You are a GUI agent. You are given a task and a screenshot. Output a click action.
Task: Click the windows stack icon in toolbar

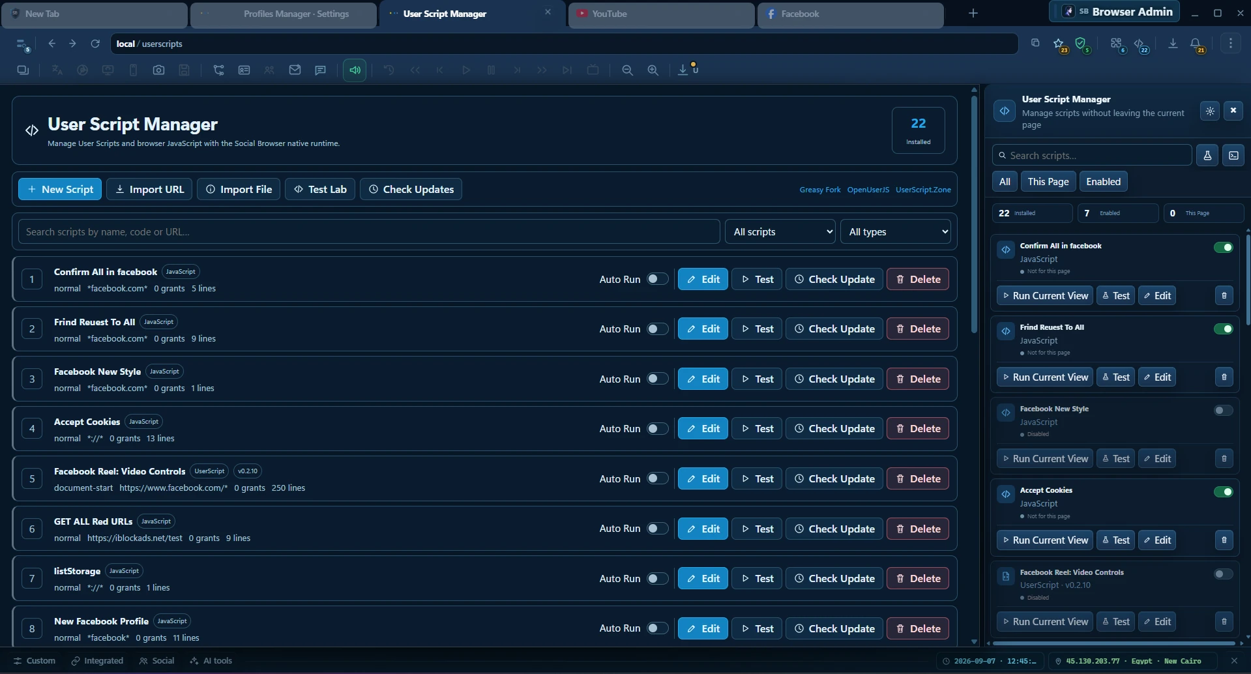tap(23, 70)
